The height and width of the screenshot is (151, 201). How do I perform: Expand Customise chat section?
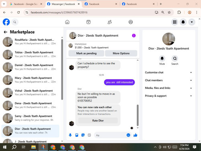(x=168, y=72)
